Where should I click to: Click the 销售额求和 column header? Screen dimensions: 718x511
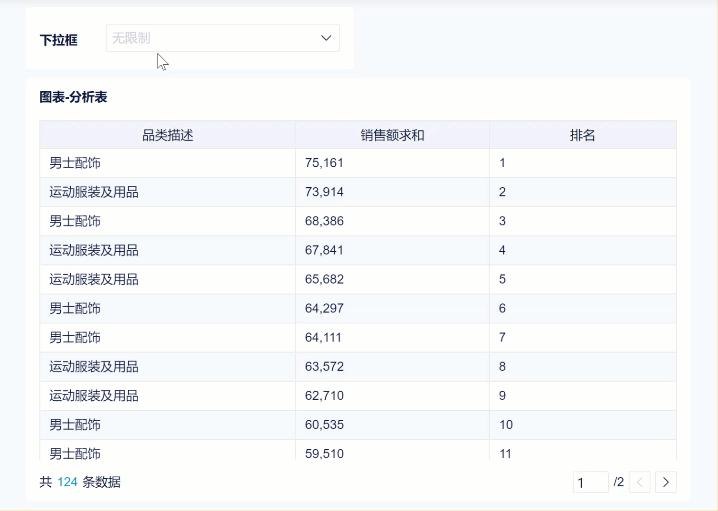point(392,135)
